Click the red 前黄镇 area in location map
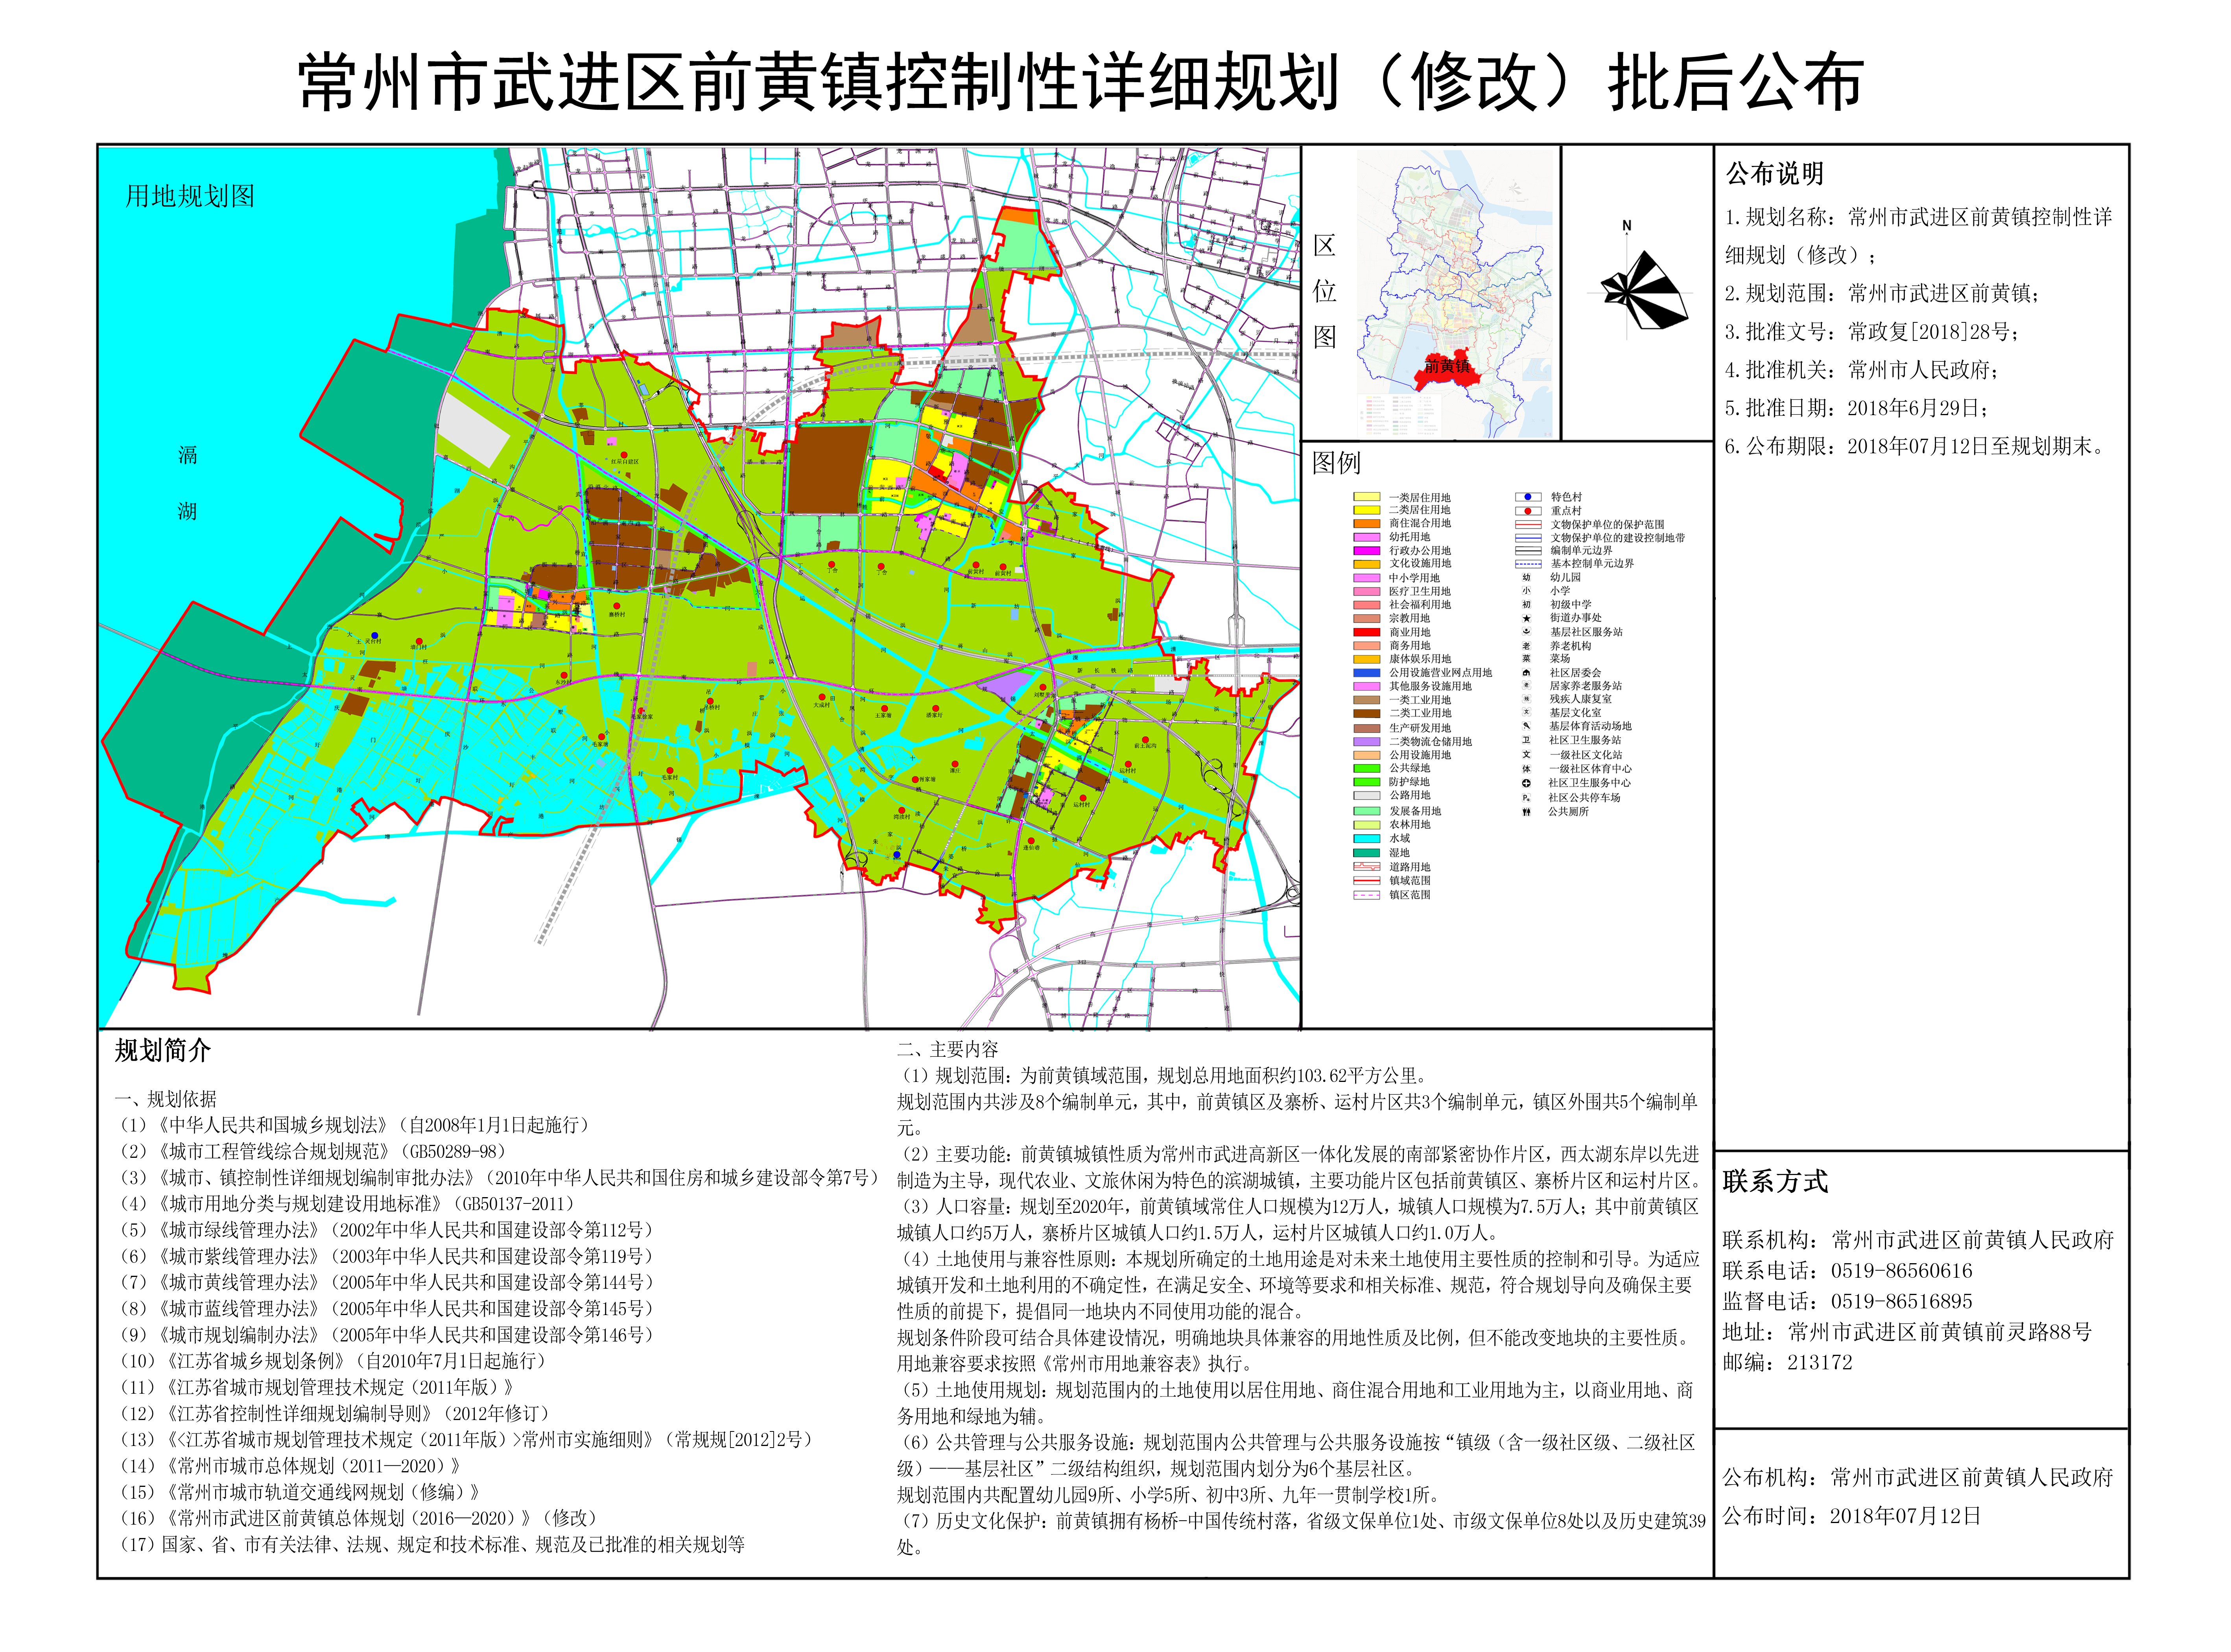 1447,368
